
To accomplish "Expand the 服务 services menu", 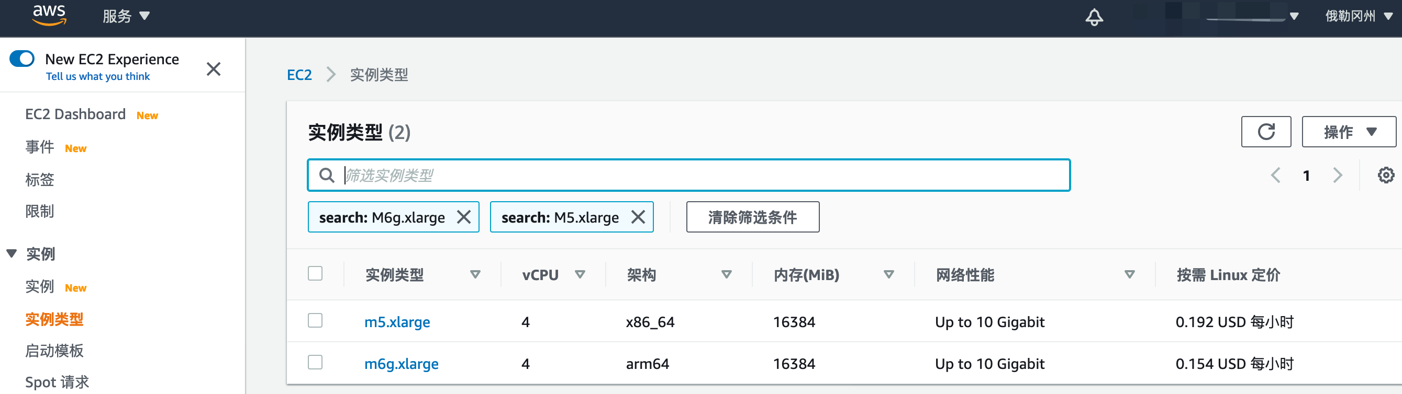I will point(126,16).
